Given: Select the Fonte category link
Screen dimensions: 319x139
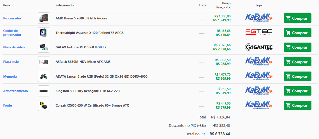Looking at the screenshot, I should coord(8,105).
